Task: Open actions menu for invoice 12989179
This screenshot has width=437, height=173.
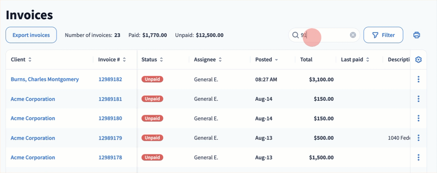Action: [x=418, y=138]
